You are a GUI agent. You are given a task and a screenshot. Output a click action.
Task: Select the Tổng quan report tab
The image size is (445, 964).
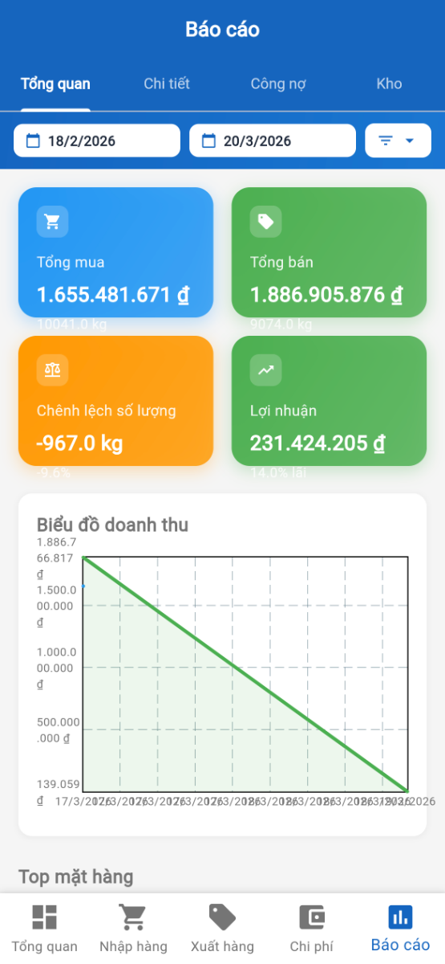[55, 84]
